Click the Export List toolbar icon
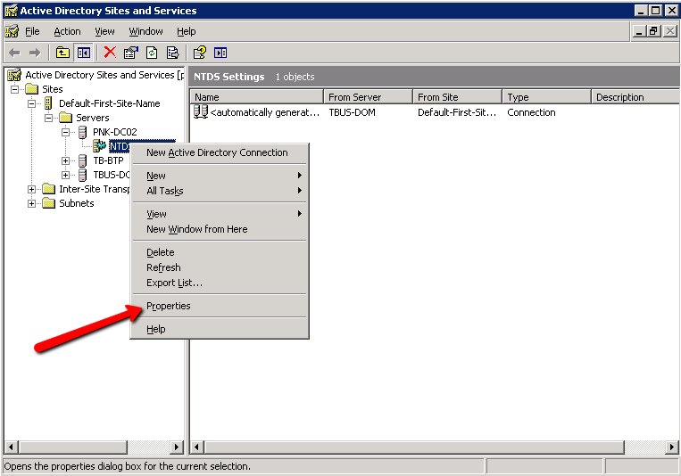Screen dimensions: 681x476 click(x=172, y=53)
